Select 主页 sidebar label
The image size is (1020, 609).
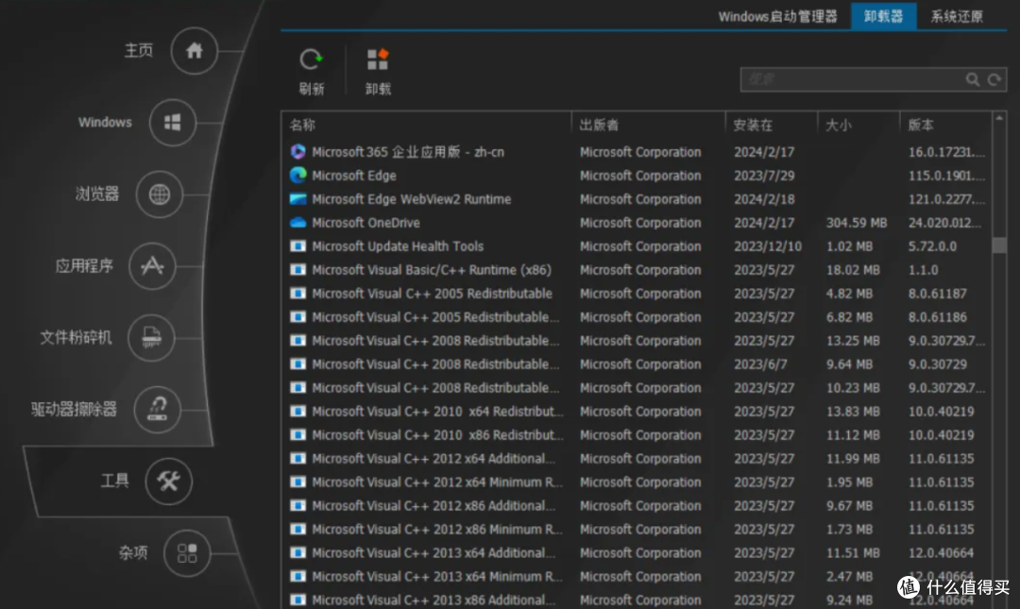[x=139, y=50]
